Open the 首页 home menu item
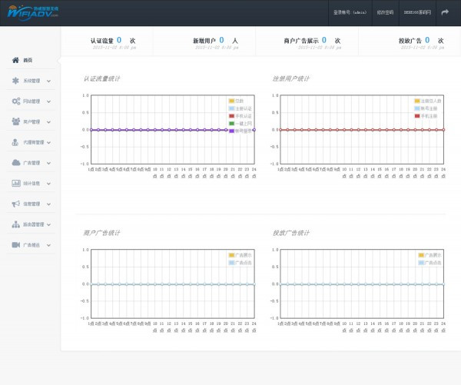 click(28, 60)
